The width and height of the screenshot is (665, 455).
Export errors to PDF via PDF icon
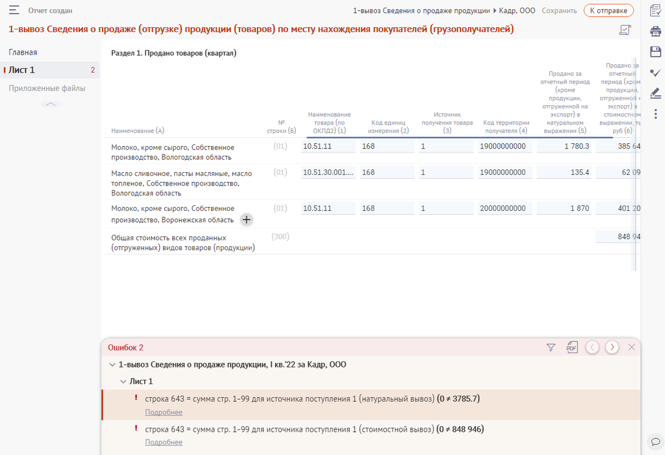click(572, 347)
